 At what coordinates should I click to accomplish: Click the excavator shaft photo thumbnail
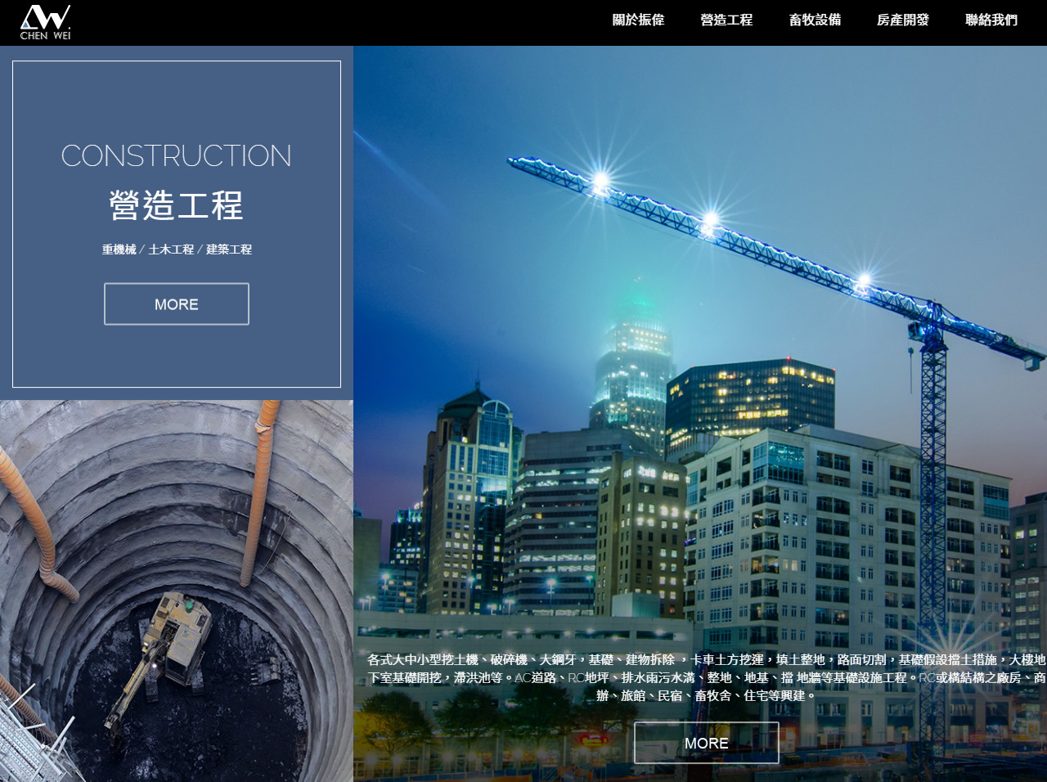(x=177, y=591)
